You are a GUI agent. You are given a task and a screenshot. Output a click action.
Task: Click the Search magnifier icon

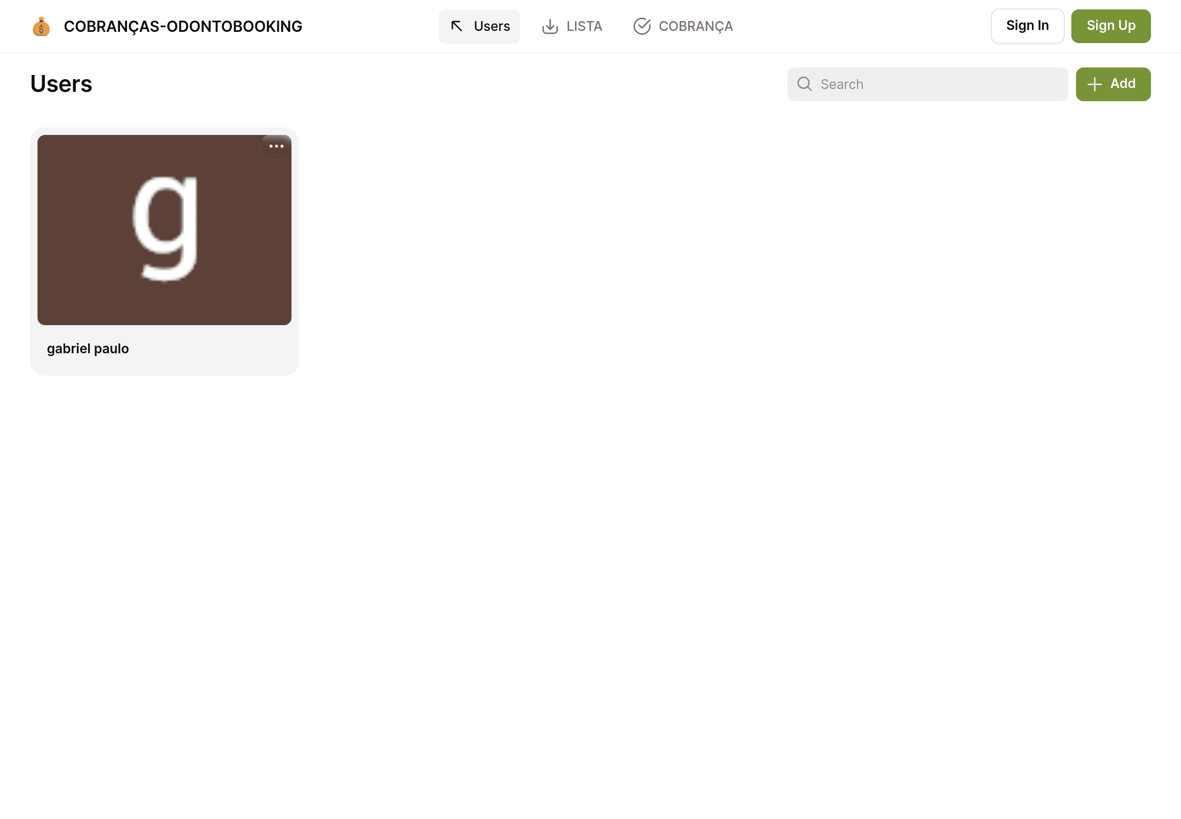(804, 83)
